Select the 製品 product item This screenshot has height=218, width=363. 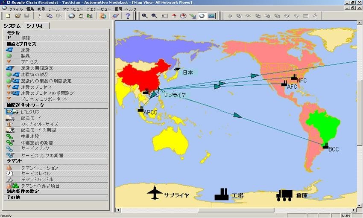pyautogui.click(x=25, y=56)
